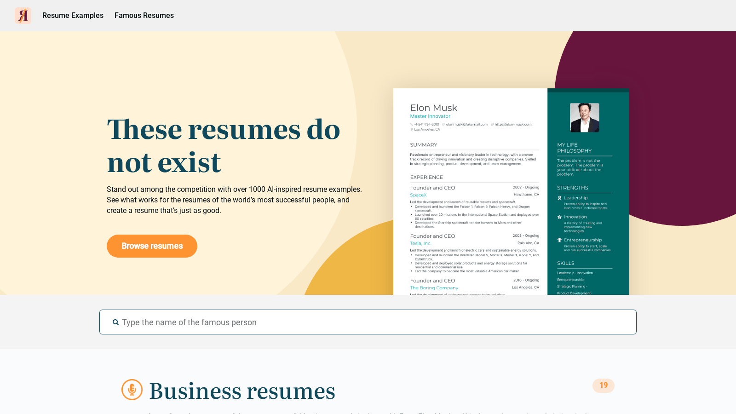Click the 'Master Innovator' subtitle
Screen dimensions: 736x414
(430, 116)
